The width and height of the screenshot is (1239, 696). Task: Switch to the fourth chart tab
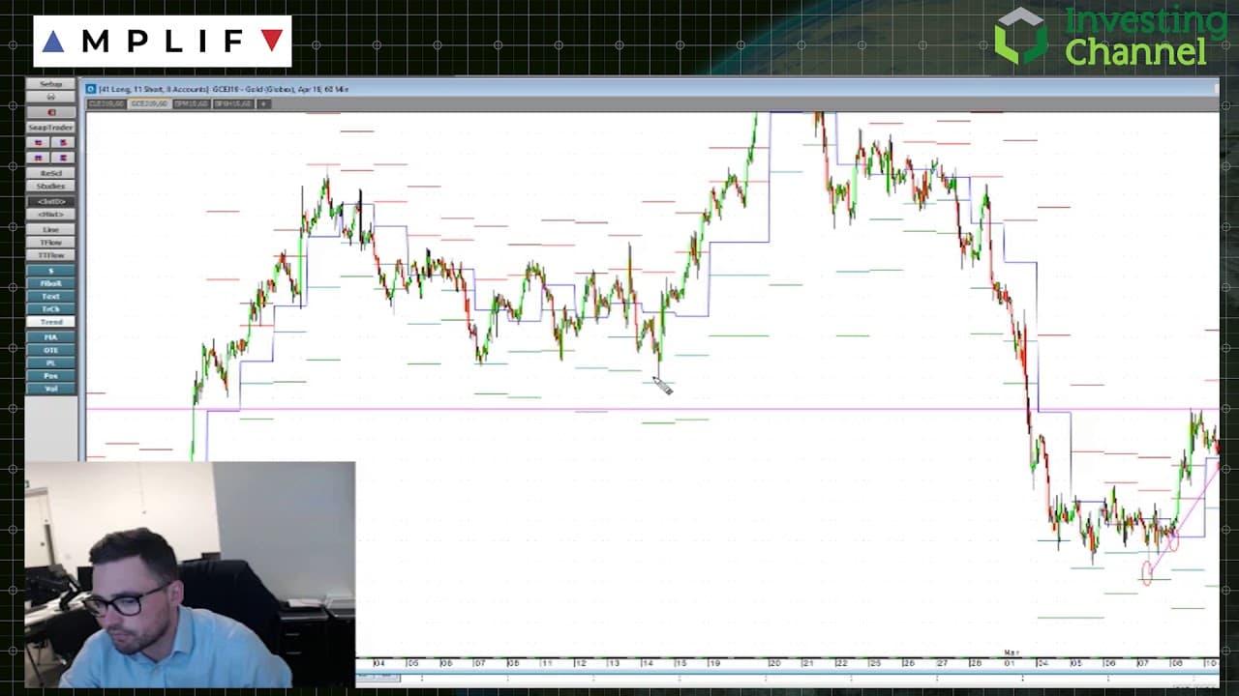[233, 103]
